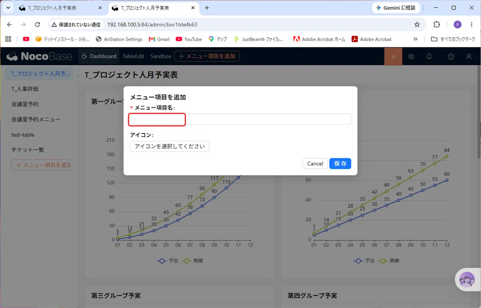The image size is (481, 308).
Task: Collapse the sidebar using the chevron handle
Action: 78,77
